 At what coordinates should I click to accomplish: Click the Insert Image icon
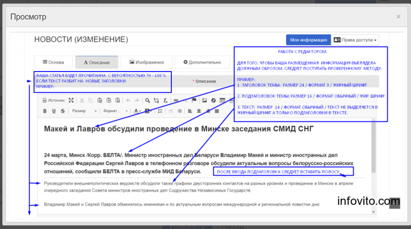tap(204, 100)
